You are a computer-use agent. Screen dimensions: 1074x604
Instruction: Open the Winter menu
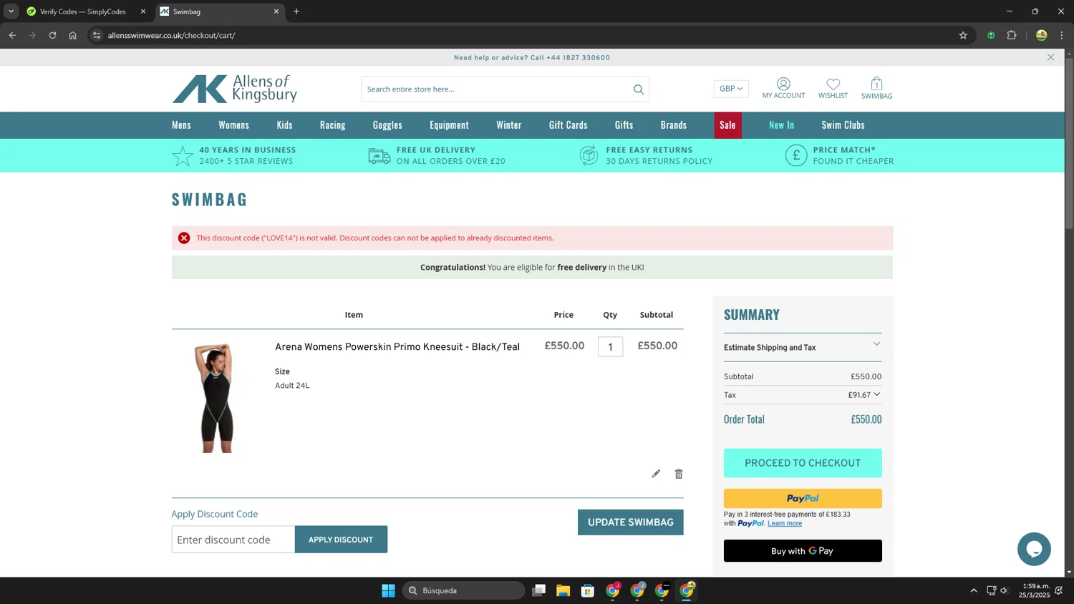(508, 125)
